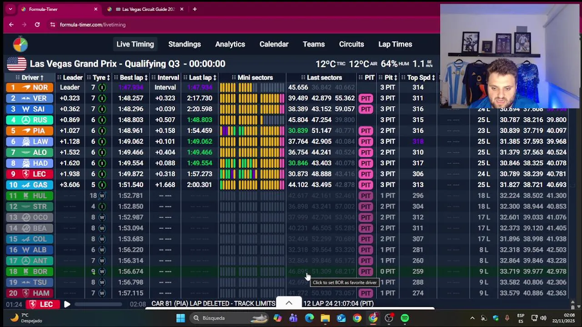Screen dimensions: 582x327
Task: Click the Formula-Timer logo icon
Action: (x=20, y=44)
